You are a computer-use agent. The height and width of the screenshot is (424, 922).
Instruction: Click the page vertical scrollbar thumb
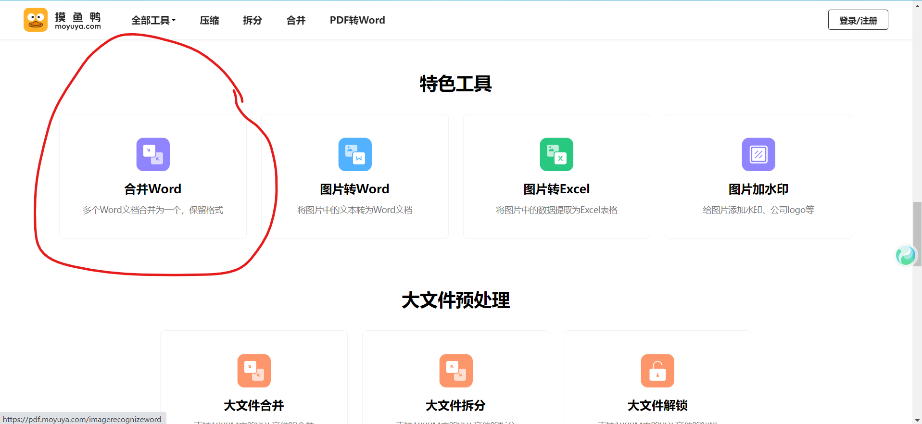917,234
